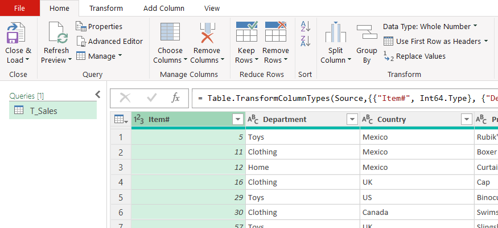Click the Close & Load icon

16,32
